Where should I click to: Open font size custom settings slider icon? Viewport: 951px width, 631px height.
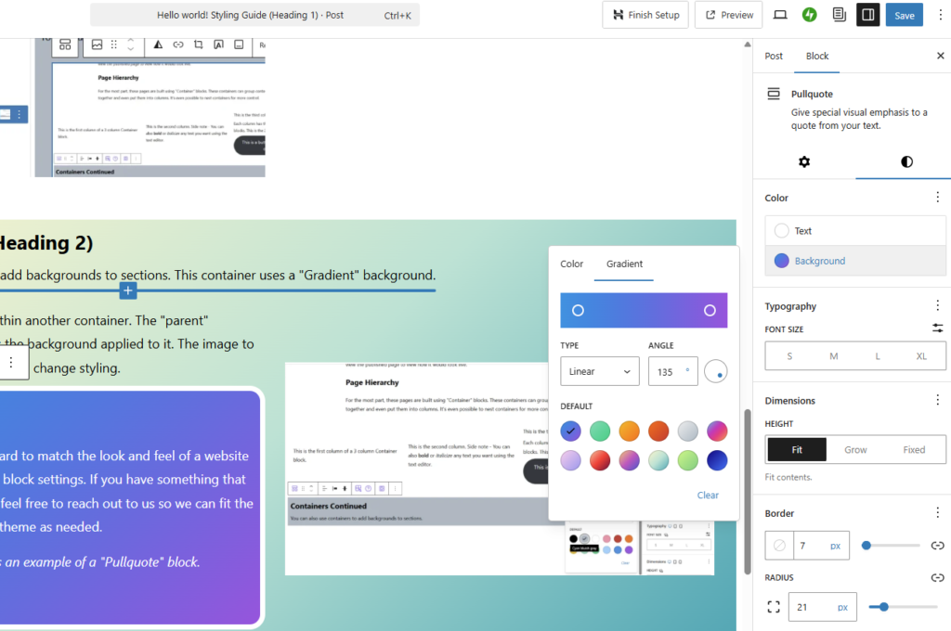coord(937,328)
